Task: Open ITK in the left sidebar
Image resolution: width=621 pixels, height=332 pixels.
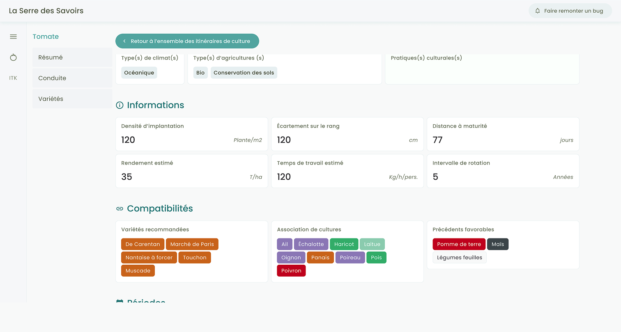Action: coord(13,78)
